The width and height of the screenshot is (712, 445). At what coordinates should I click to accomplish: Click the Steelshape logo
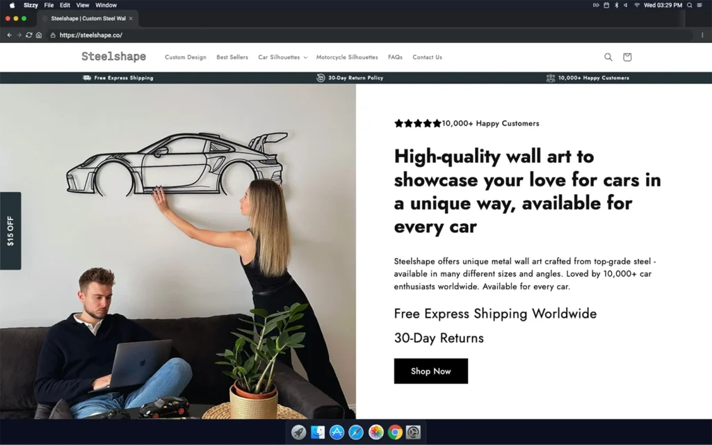point(113,56)
